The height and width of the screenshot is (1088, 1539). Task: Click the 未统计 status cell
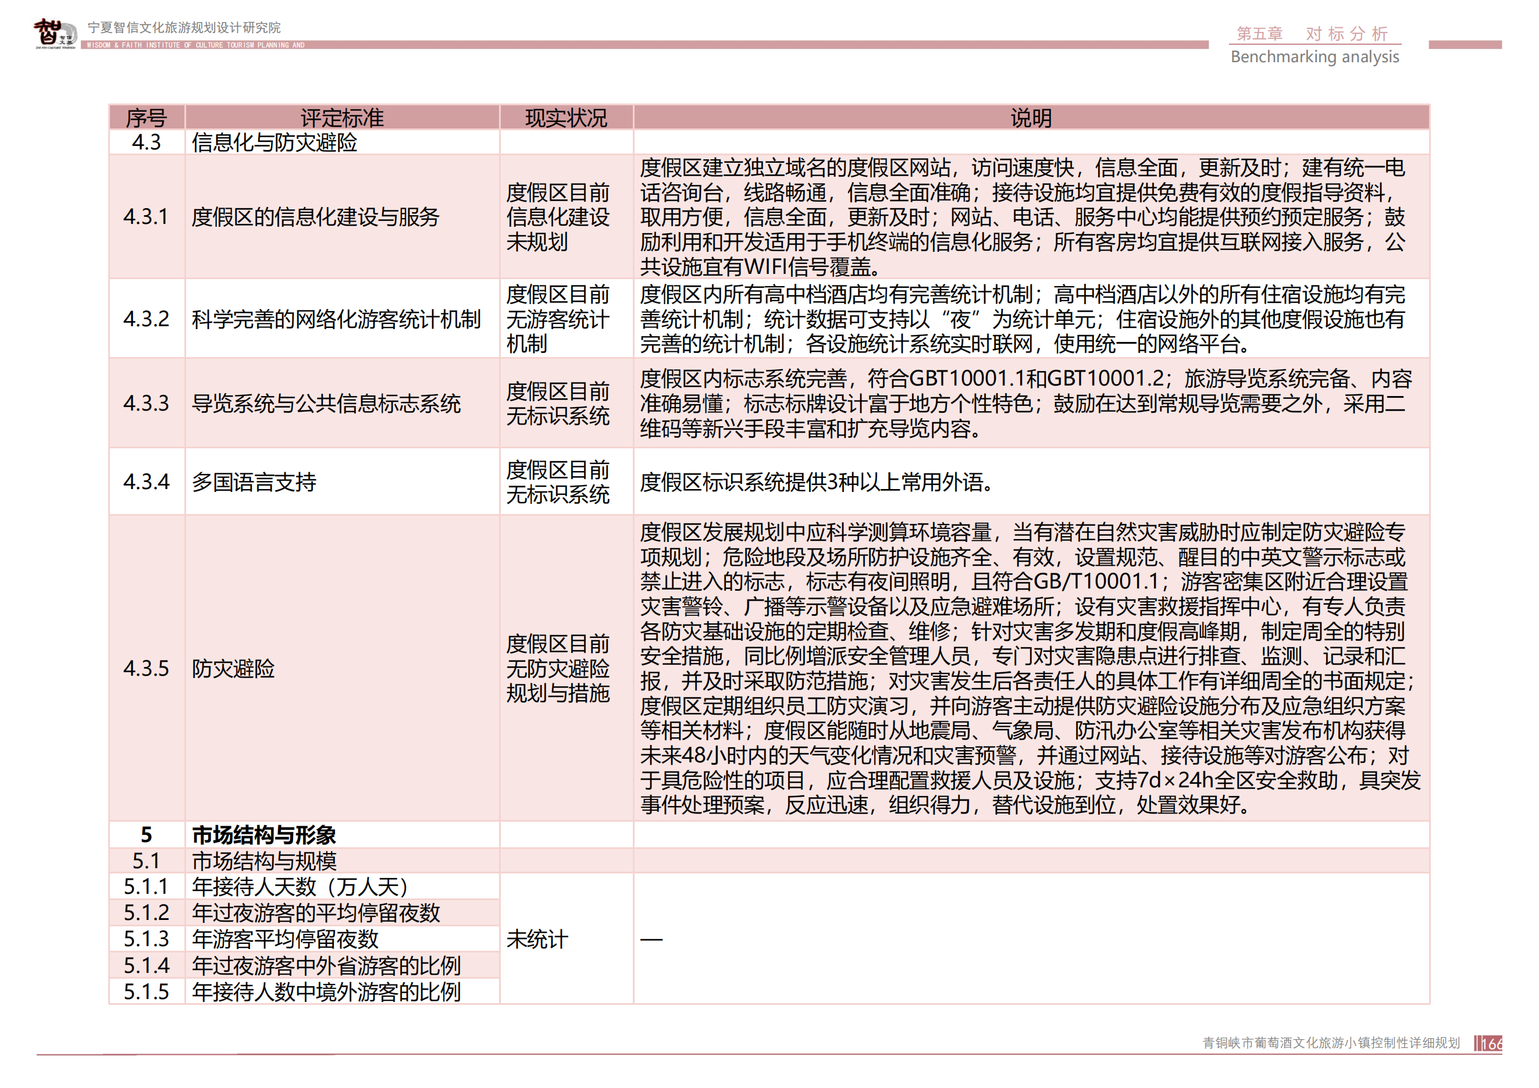pos(537,939)
